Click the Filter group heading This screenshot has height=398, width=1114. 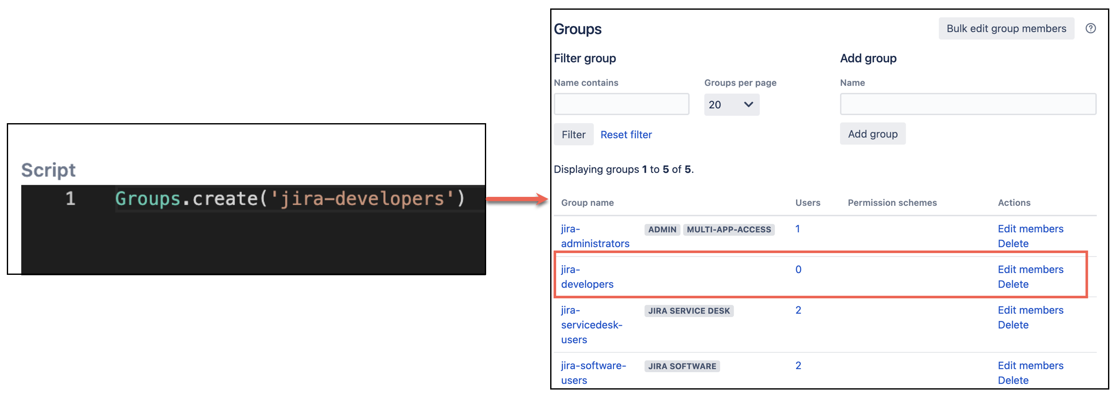coord(585,58)
